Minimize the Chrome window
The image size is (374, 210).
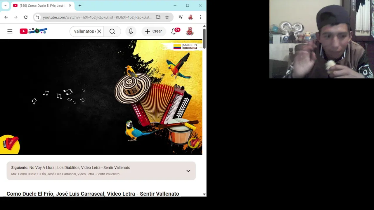click(x=175, y=6)
